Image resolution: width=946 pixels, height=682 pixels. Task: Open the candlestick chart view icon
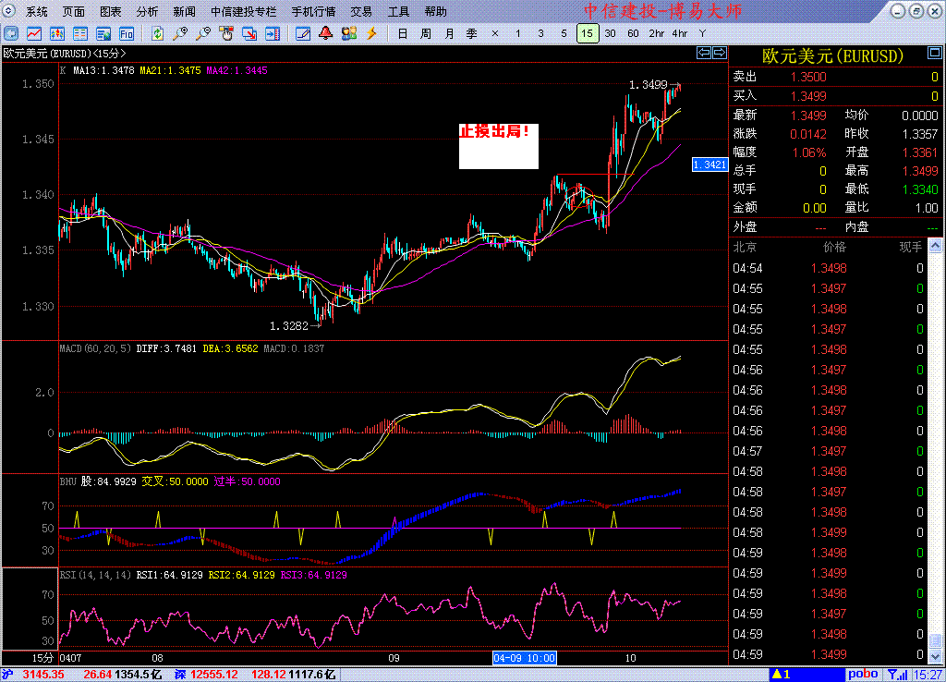[56, 34]
